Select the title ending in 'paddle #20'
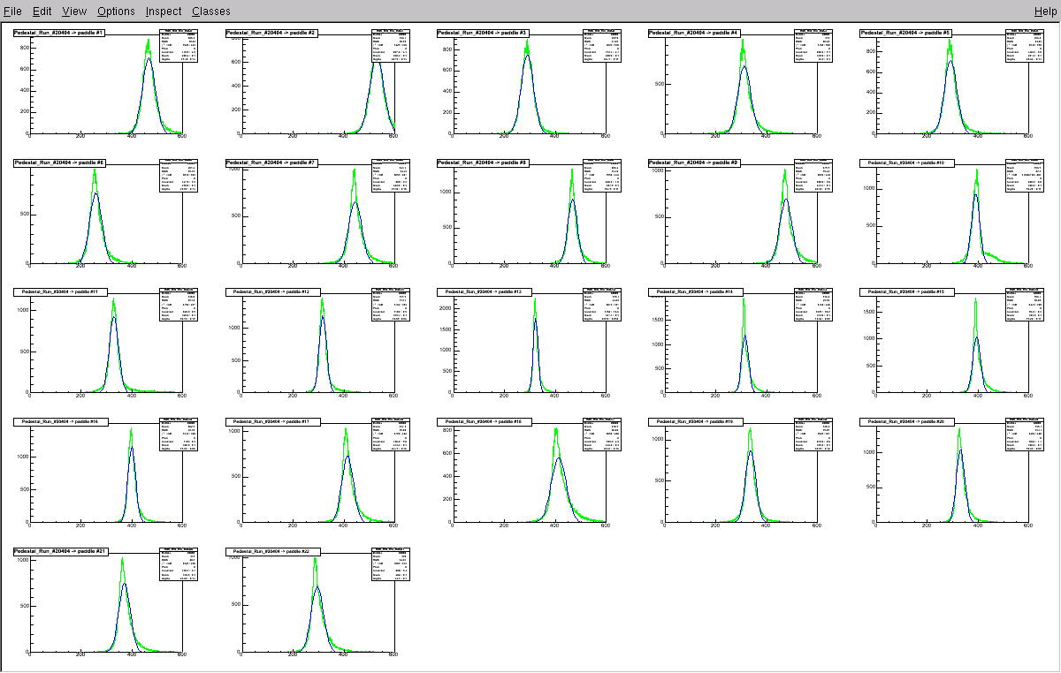Image resolution: width=1061 pixels, height=673 pixels. (x=905, y=422)
